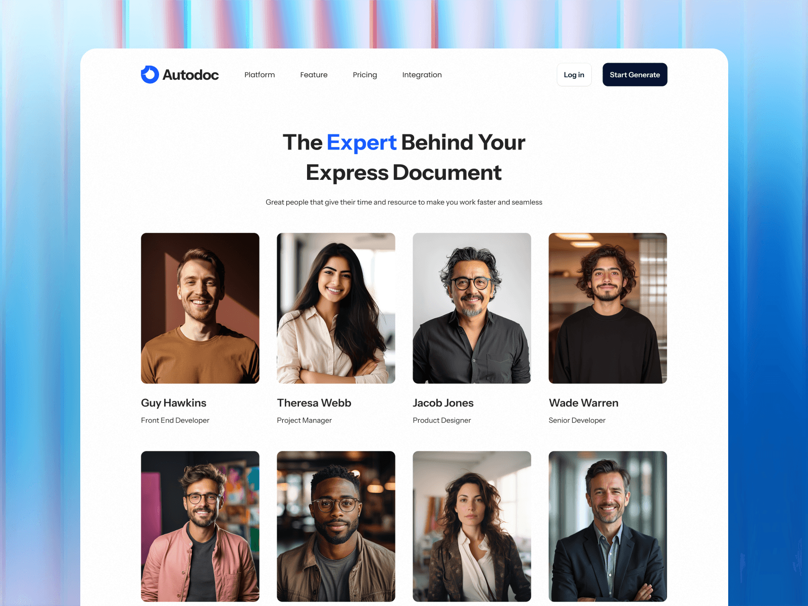Open photo of woman with curly dark hair

472,526
